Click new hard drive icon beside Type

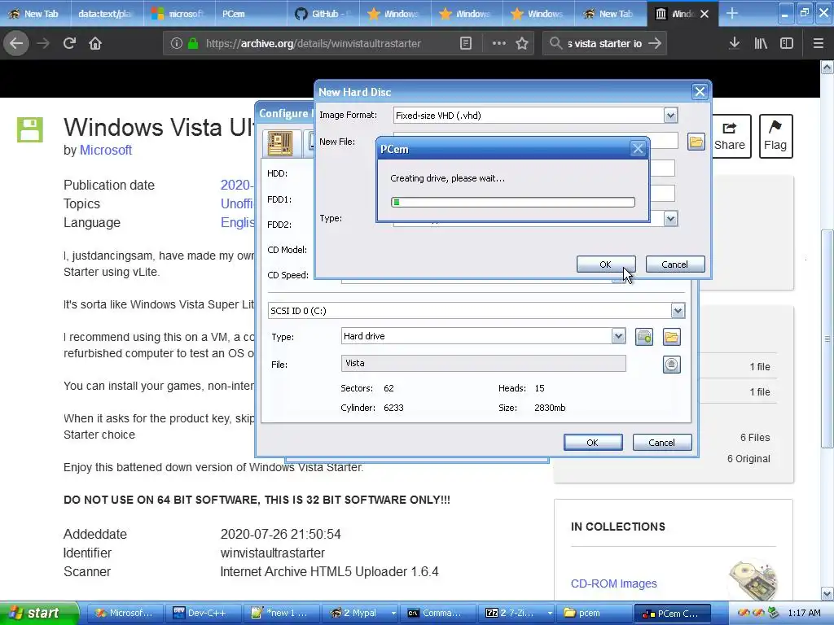[x=644, y=336]
